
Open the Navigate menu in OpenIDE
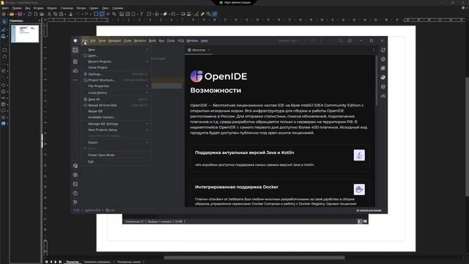click(x=114, y=41)
